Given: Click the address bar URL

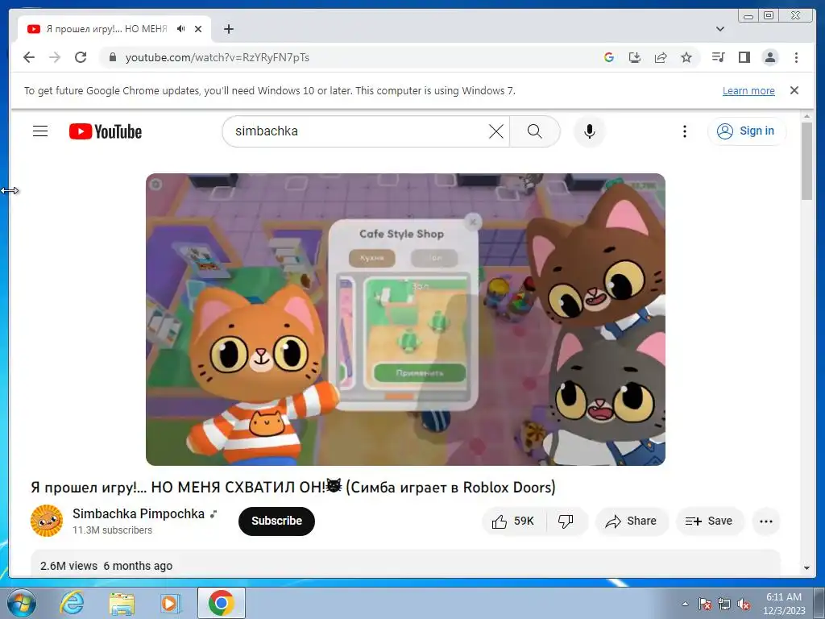Looking at the screenshot, I should click(x=218, y=57).
